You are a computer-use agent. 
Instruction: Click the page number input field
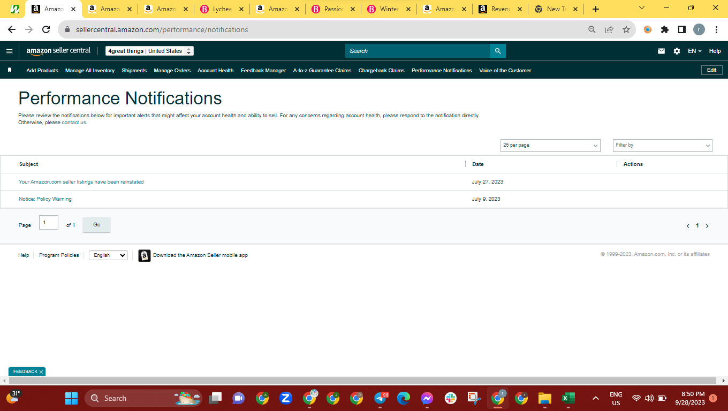[49, 223]
